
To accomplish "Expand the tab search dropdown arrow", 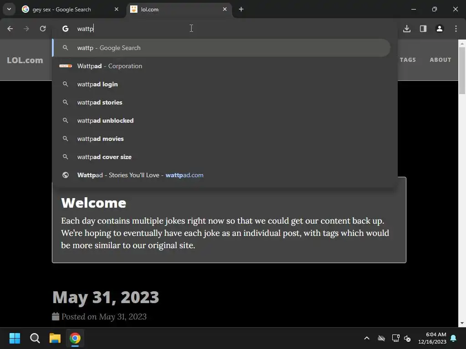I will click(x=9, y=9).
